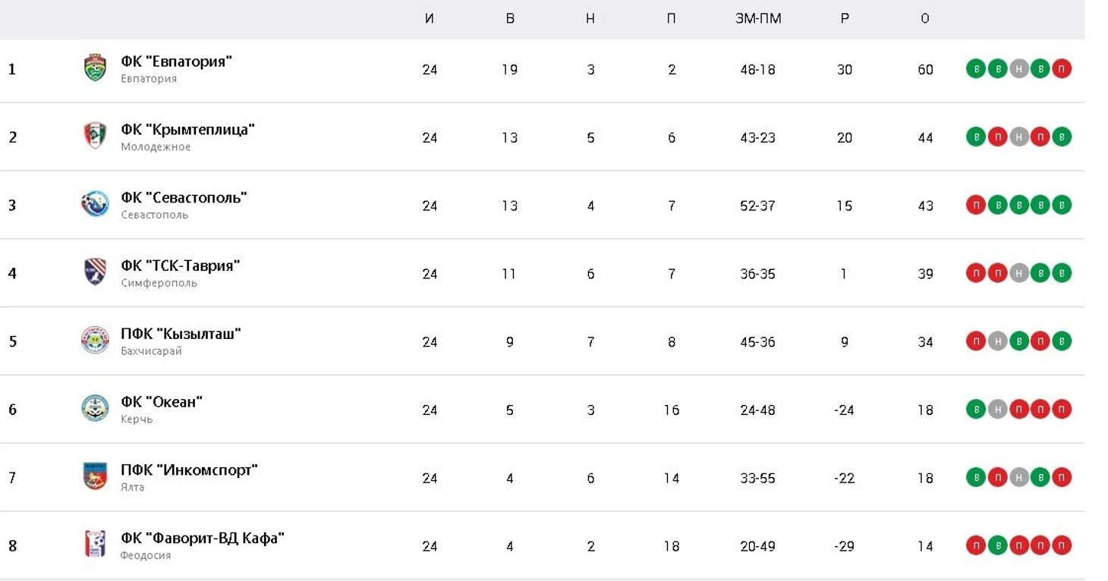Image resolution: width=1108 pixels, height=581 pixels.
Task: Click the TSK-Tavria shield logo
Action: click(95, 272)
